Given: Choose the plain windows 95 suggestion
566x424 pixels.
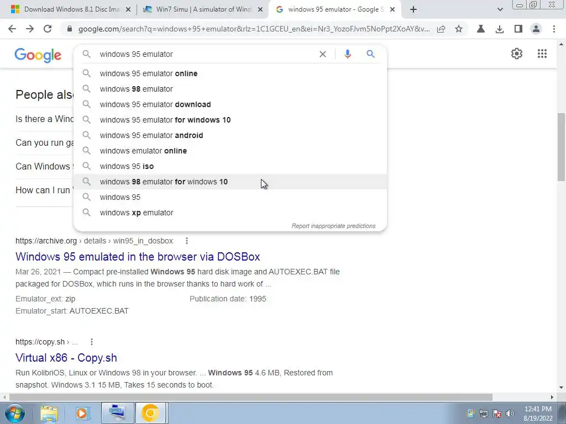Looking at the screenshot, I should pyautogui.click(x=230, y=197).
